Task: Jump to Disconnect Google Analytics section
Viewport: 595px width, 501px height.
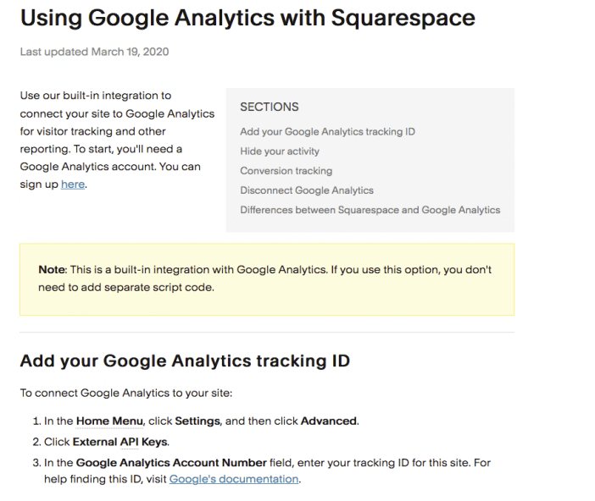Action: pyautogui.click(x=307, y=190)
